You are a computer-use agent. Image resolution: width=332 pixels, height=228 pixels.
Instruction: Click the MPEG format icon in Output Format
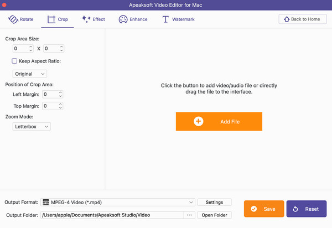pyautogui.click(x=46, y=202)
